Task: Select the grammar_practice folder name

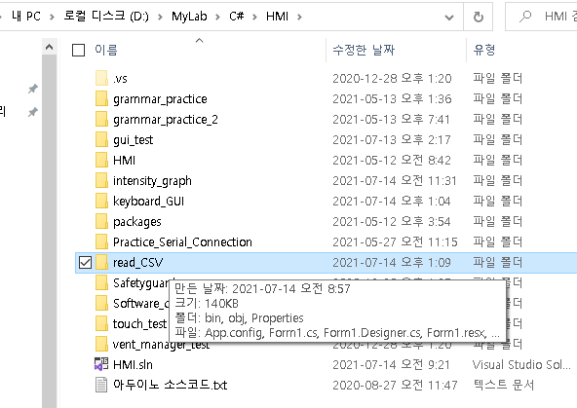Action: pos(160,99)
